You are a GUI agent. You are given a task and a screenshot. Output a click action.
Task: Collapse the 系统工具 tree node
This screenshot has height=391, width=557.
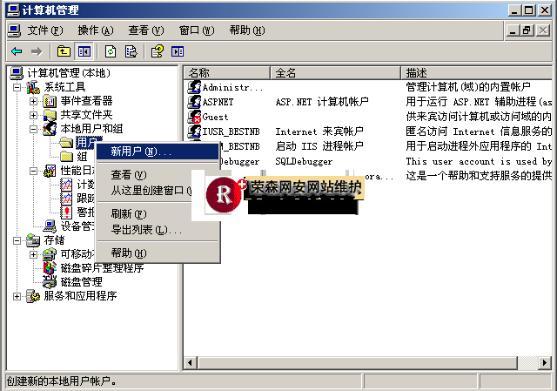pyautogui.click(x=17, y=87)
